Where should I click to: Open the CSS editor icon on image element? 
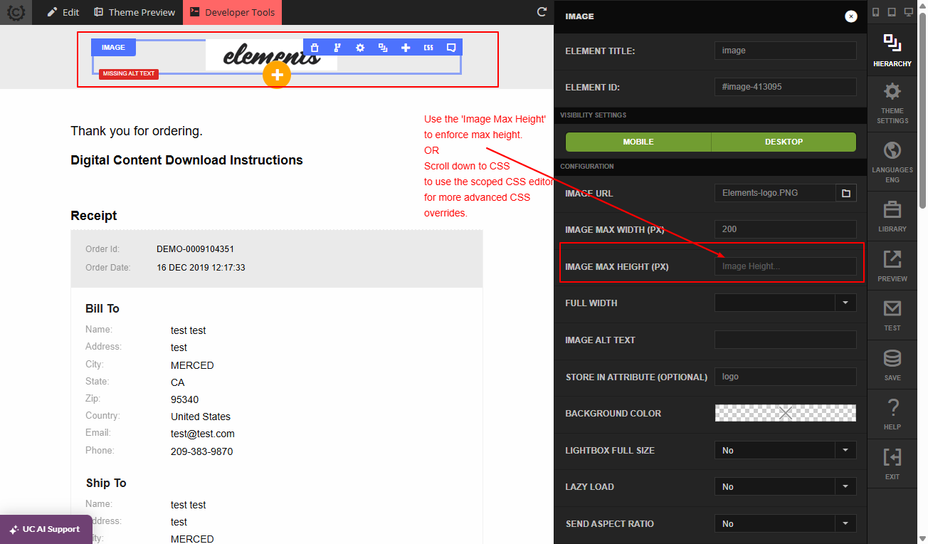(428, 48)
